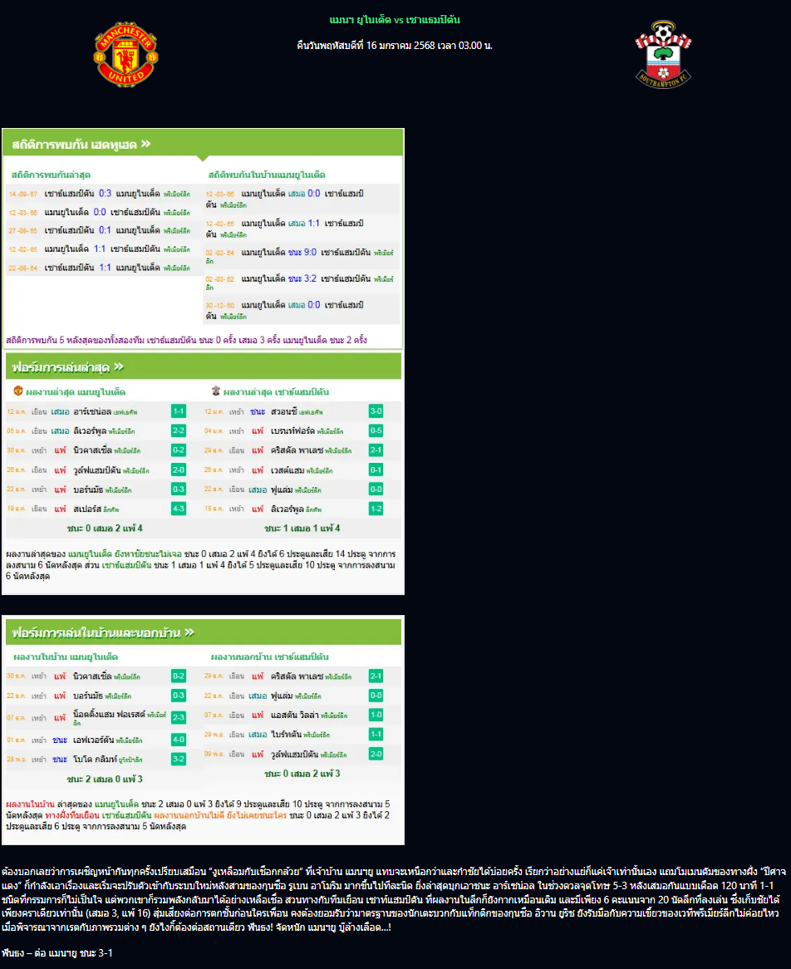Click the 1-1 score badge for ไบร์ทตัน
The image size is (791, 969).
coord(376,734)
